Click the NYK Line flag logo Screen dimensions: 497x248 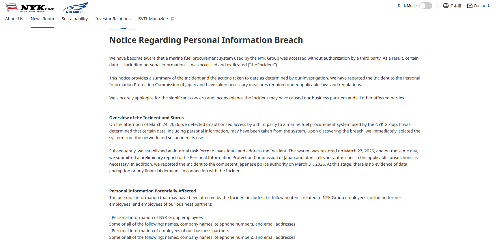tap(12, 7)
